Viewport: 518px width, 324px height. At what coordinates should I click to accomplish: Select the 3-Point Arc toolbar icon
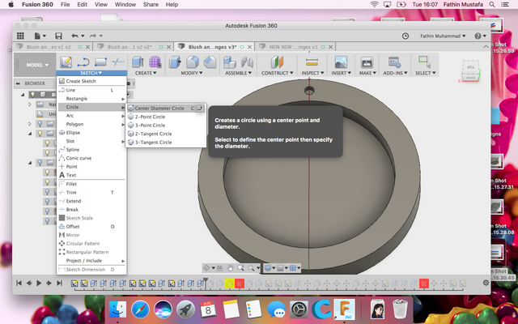tap(83, 62)
